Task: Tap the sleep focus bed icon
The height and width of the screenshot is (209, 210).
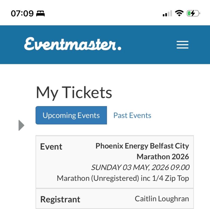Action: (x=40, y=13)
